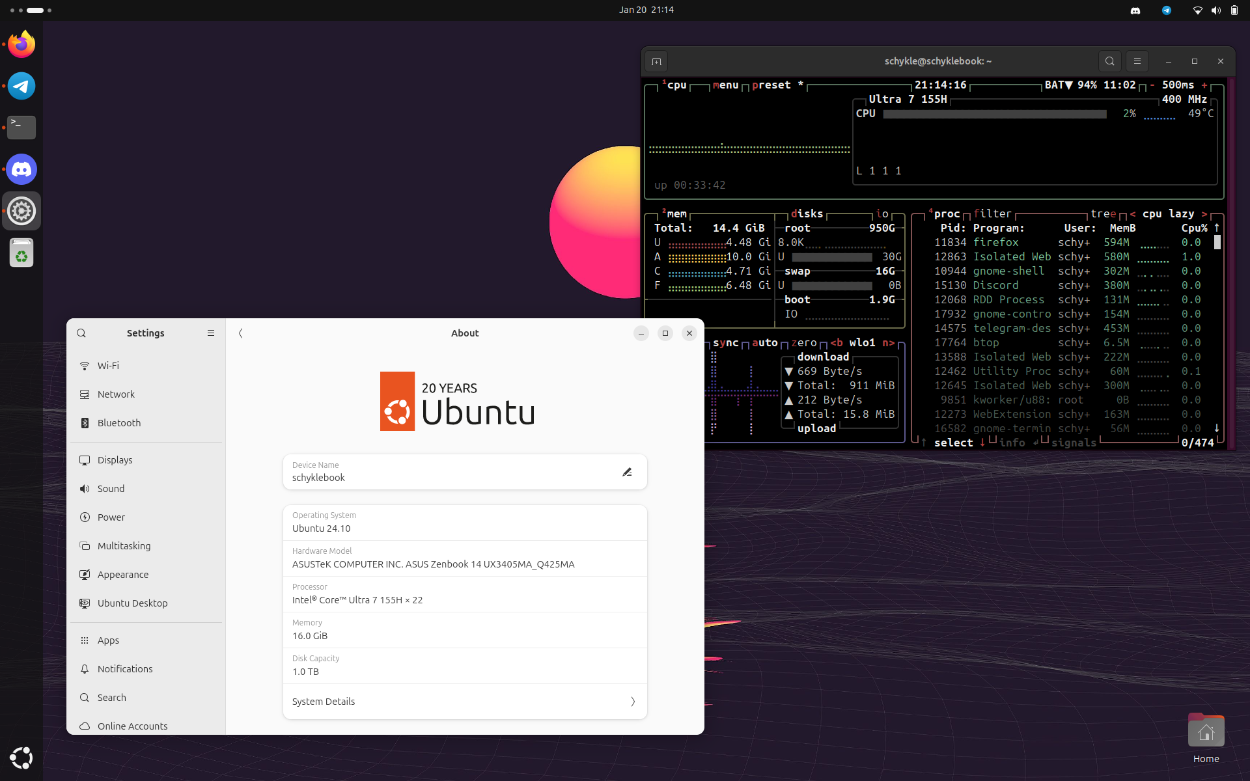Click the terminal search icon
This screenshot has width=1250, height=781.
coord(1110,61)
